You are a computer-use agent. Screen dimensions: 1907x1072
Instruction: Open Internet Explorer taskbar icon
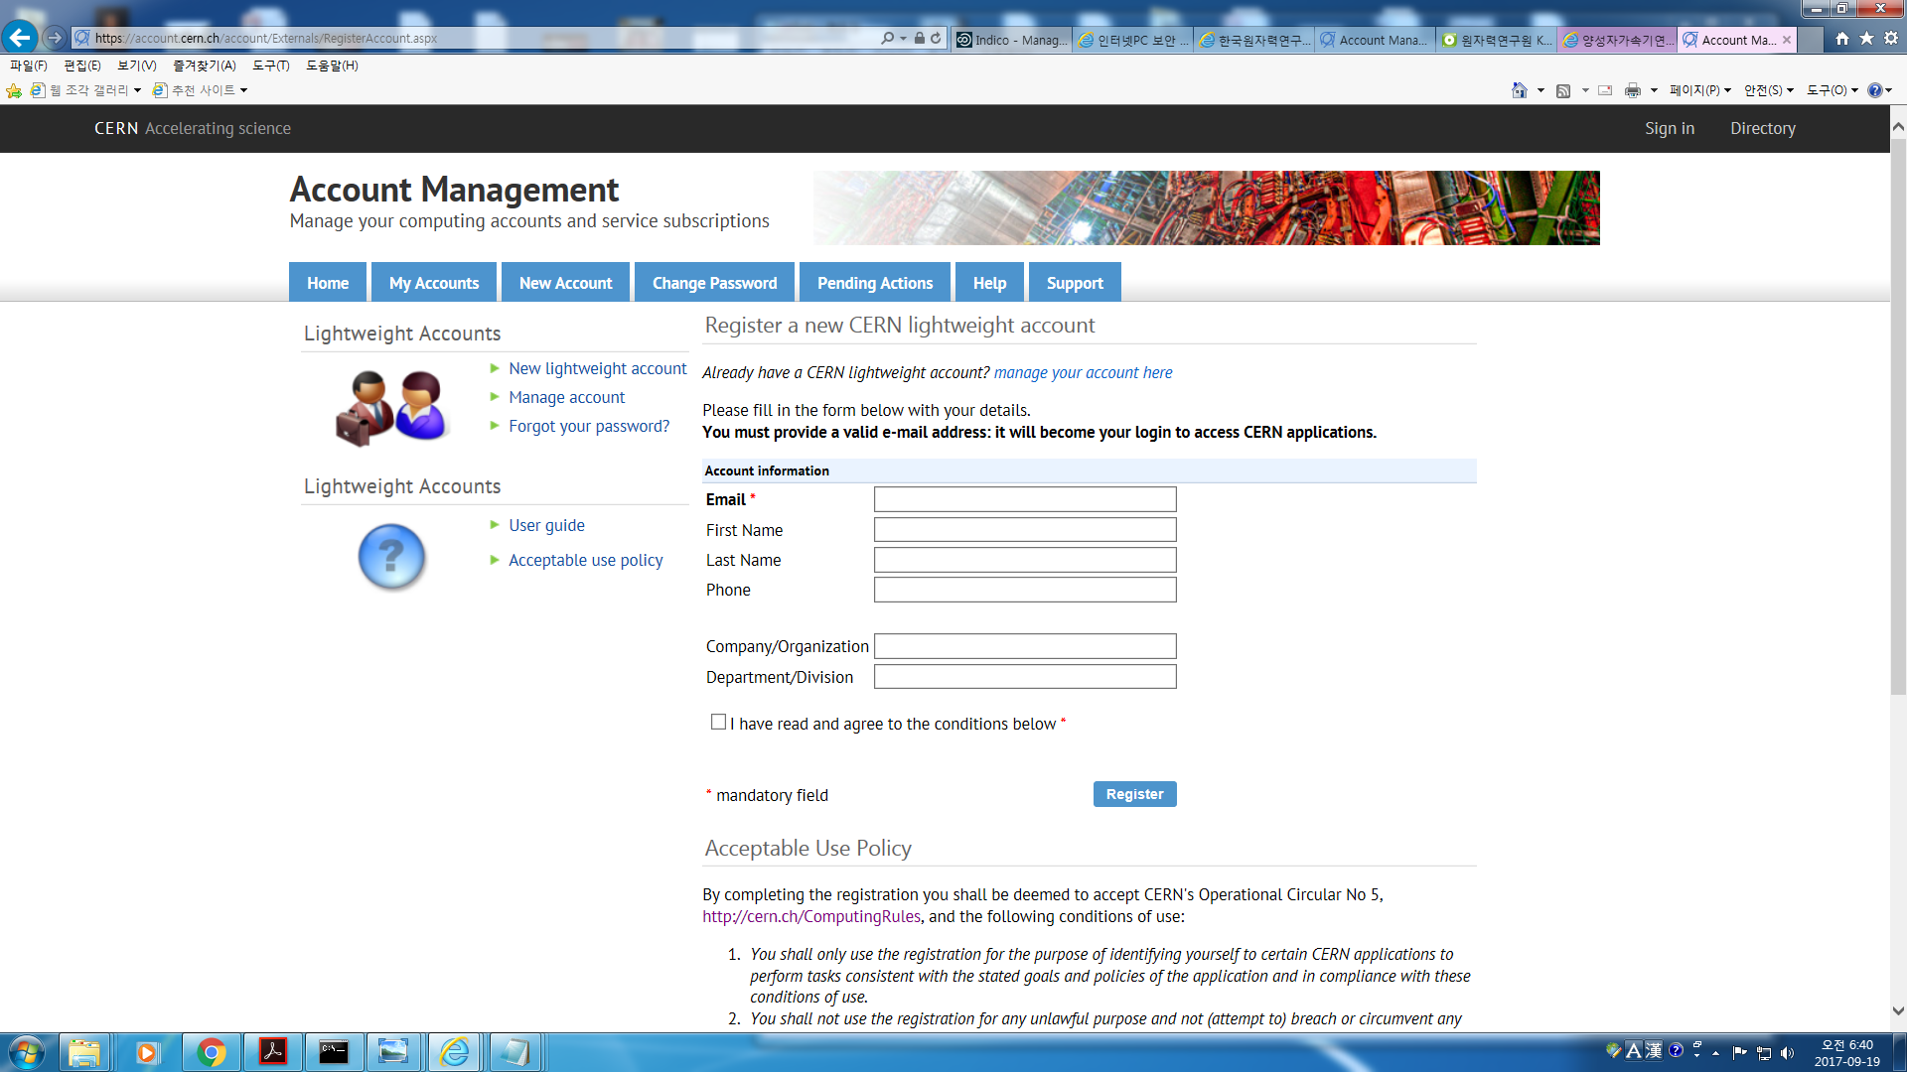455,1052
